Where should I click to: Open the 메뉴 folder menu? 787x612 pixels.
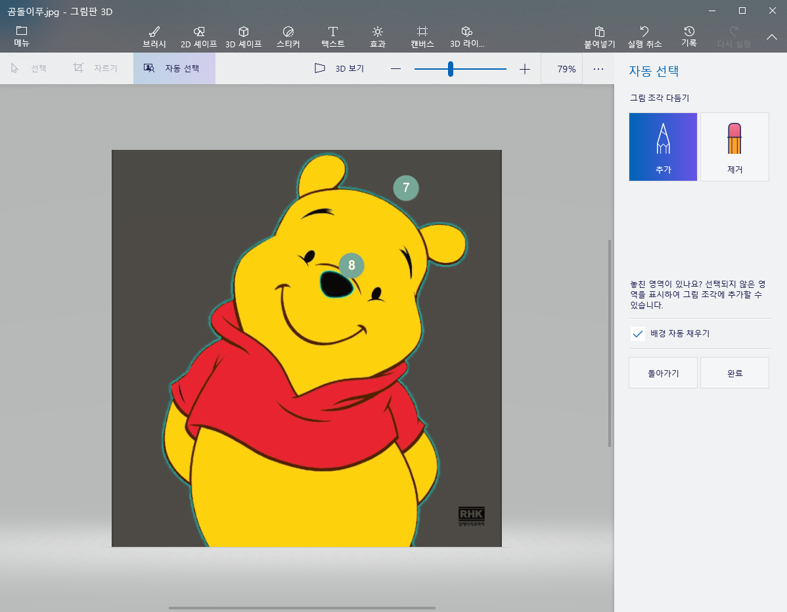(x=22, y=37)
